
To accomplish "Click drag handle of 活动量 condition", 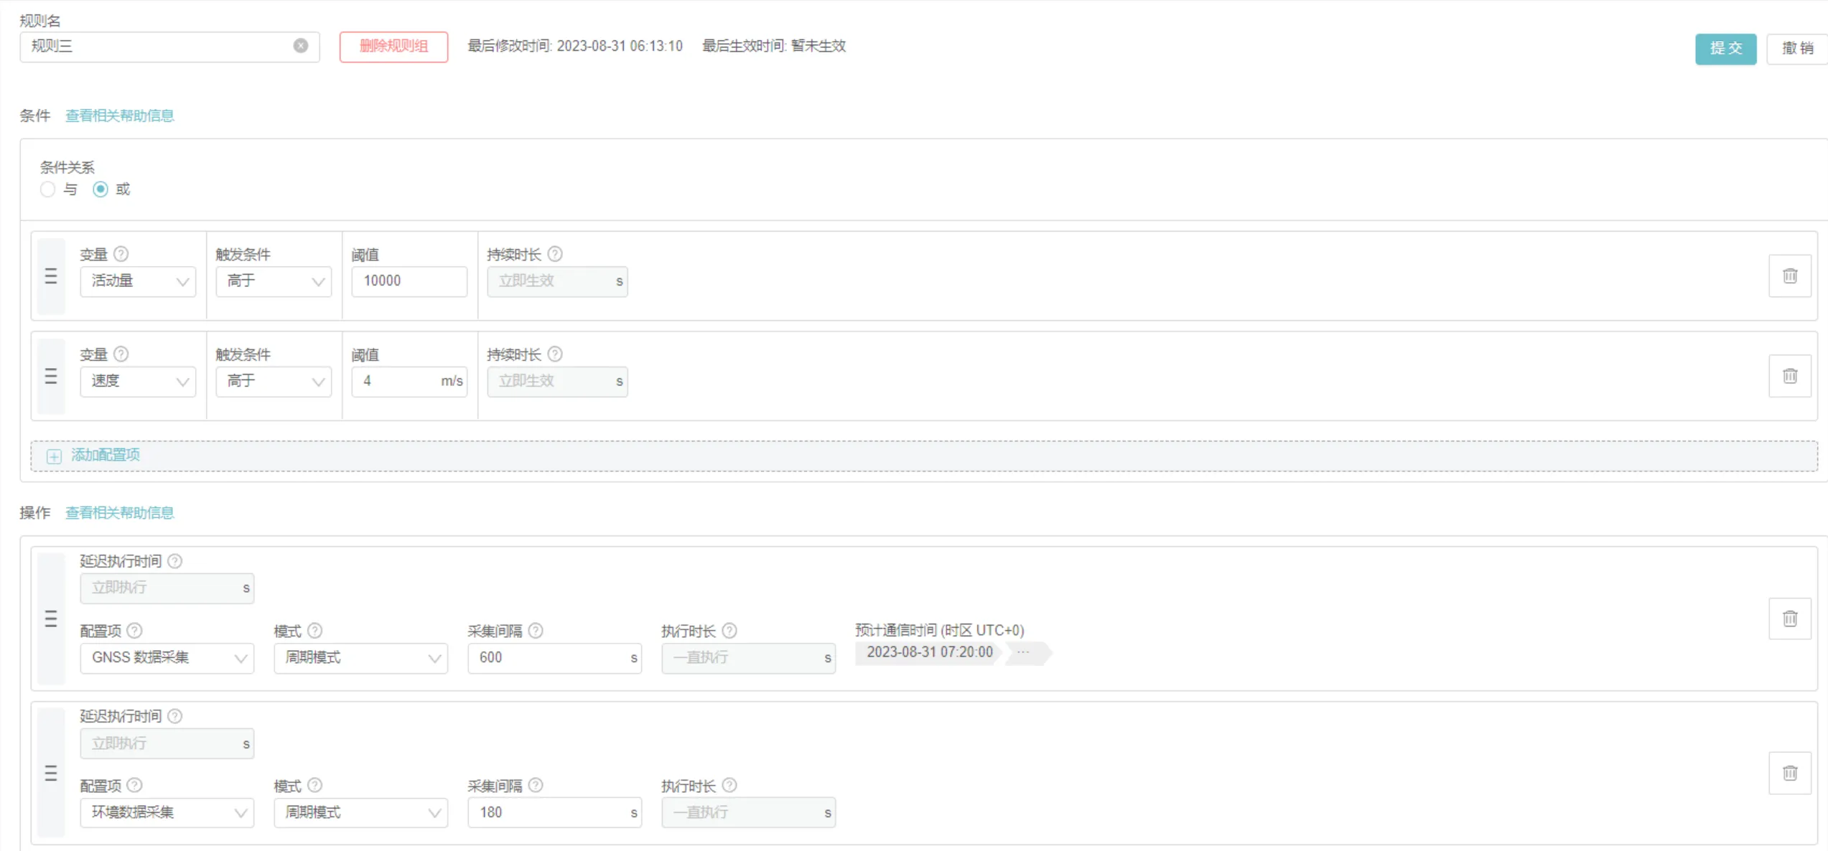I will click(51, 276).
